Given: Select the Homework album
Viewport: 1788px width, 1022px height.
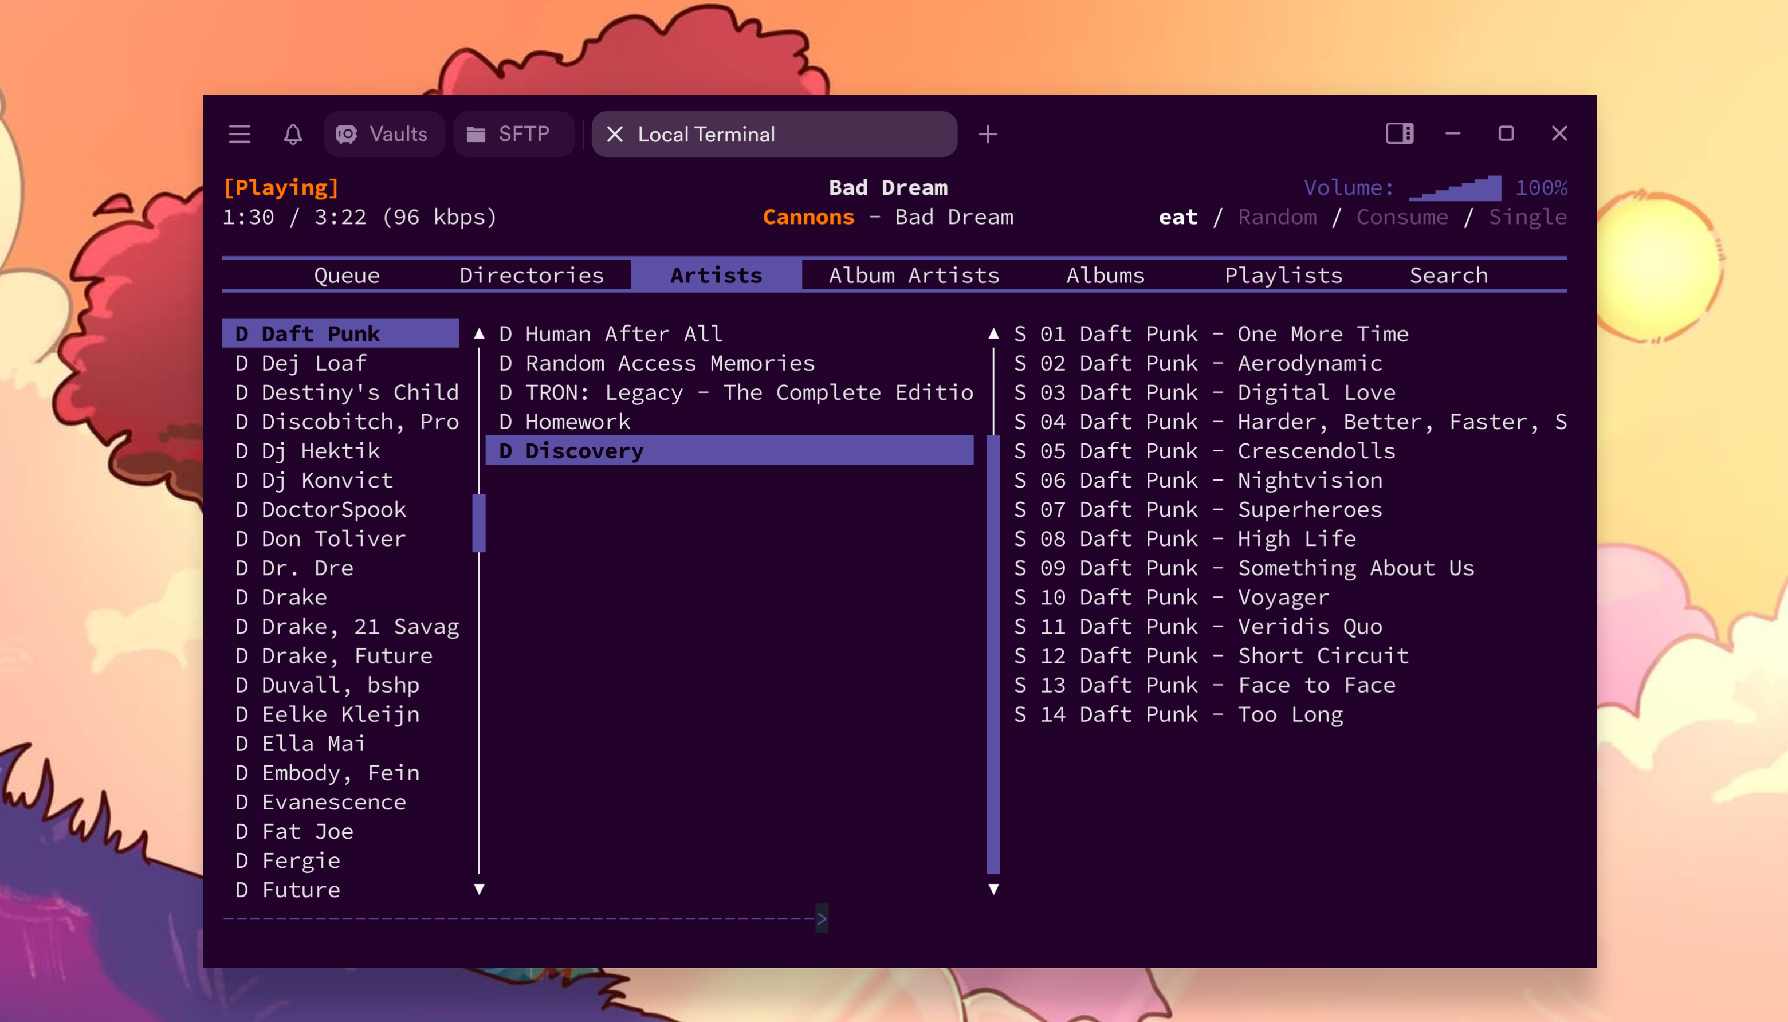Looking at the screenshot, I should (x=577, y=421).
